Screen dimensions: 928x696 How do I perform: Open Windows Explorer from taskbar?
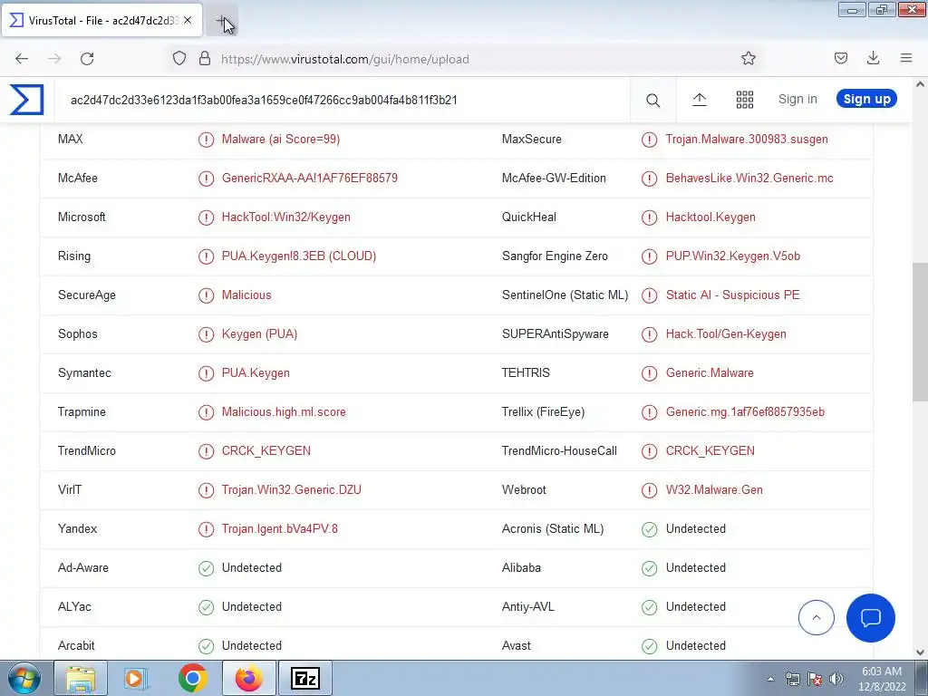click(x=81, y=678)
